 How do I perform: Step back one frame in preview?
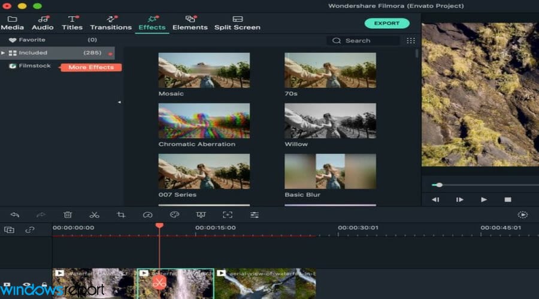[435, 200]
